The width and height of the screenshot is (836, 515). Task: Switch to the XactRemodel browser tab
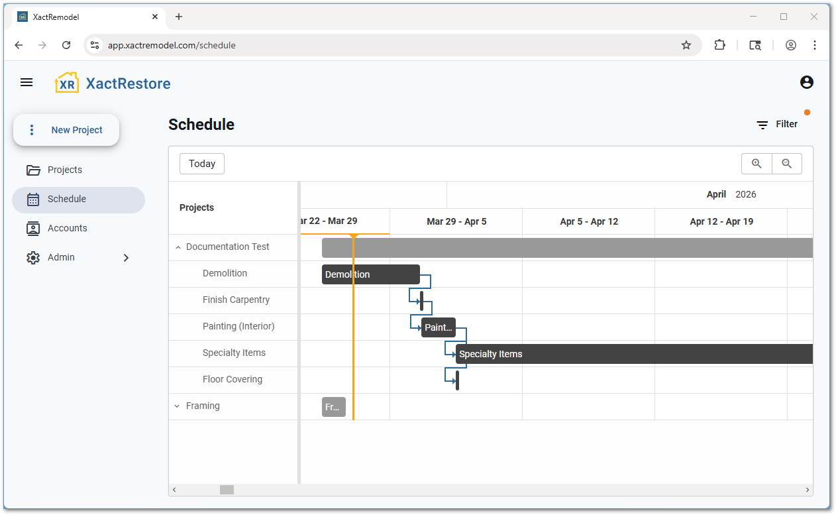point(86,17)
